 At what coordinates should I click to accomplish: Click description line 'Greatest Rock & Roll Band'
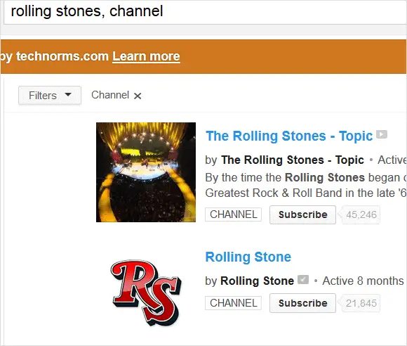[x=306, y=193]
